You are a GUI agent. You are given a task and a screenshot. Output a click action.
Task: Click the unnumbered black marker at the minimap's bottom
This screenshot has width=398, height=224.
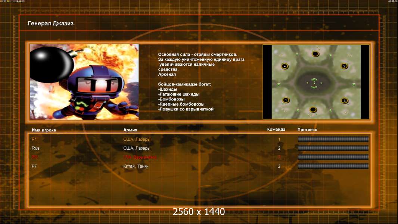313,110
